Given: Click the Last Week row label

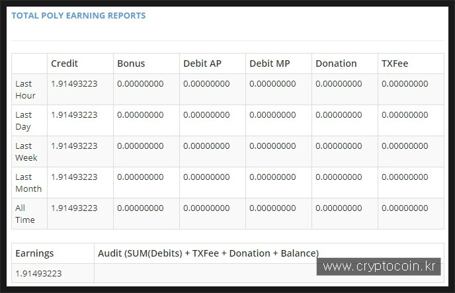Looking at the screenshot, I should point(26,151).
